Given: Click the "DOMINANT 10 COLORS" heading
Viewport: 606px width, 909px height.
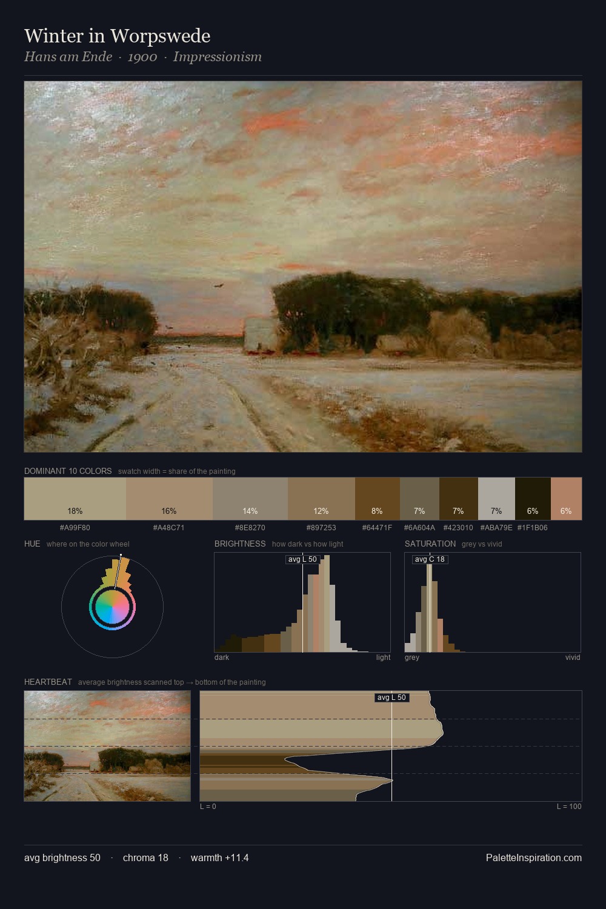Looking at the screenshot, I should [68, 471].
